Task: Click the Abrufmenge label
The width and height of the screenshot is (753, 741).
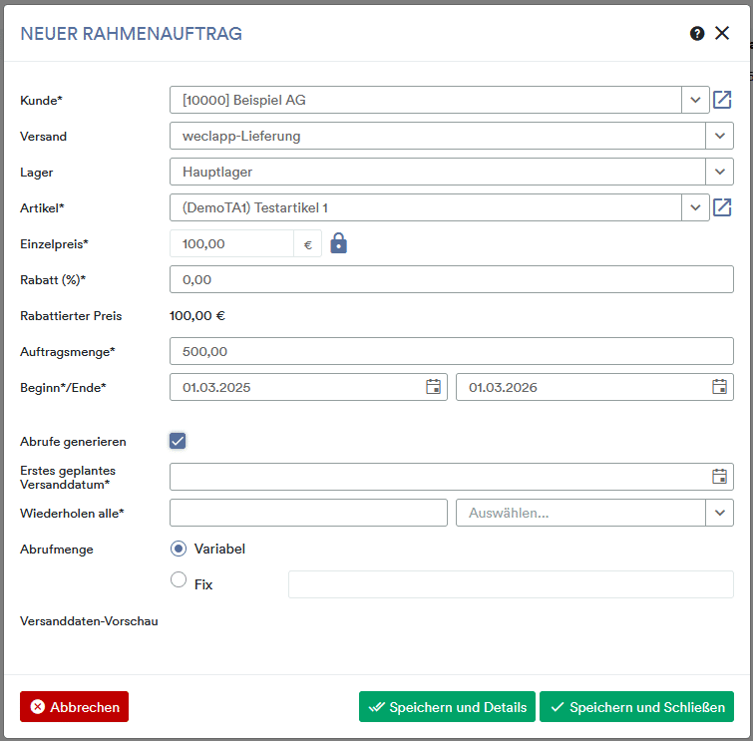Action: click(57, 550)
